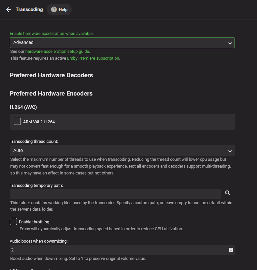Click the Transcoding page title
The image size is (257, 270).
tap(29, 9)
